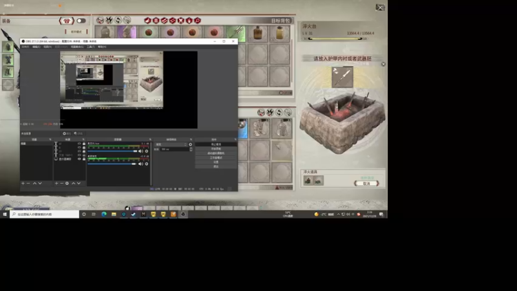Click the studio mode button in OBS controls
The height and width of the screenshot is (291, 517).
coord(216,158)
